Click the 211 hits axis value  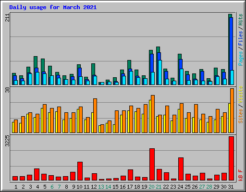(x=7, y=18)
